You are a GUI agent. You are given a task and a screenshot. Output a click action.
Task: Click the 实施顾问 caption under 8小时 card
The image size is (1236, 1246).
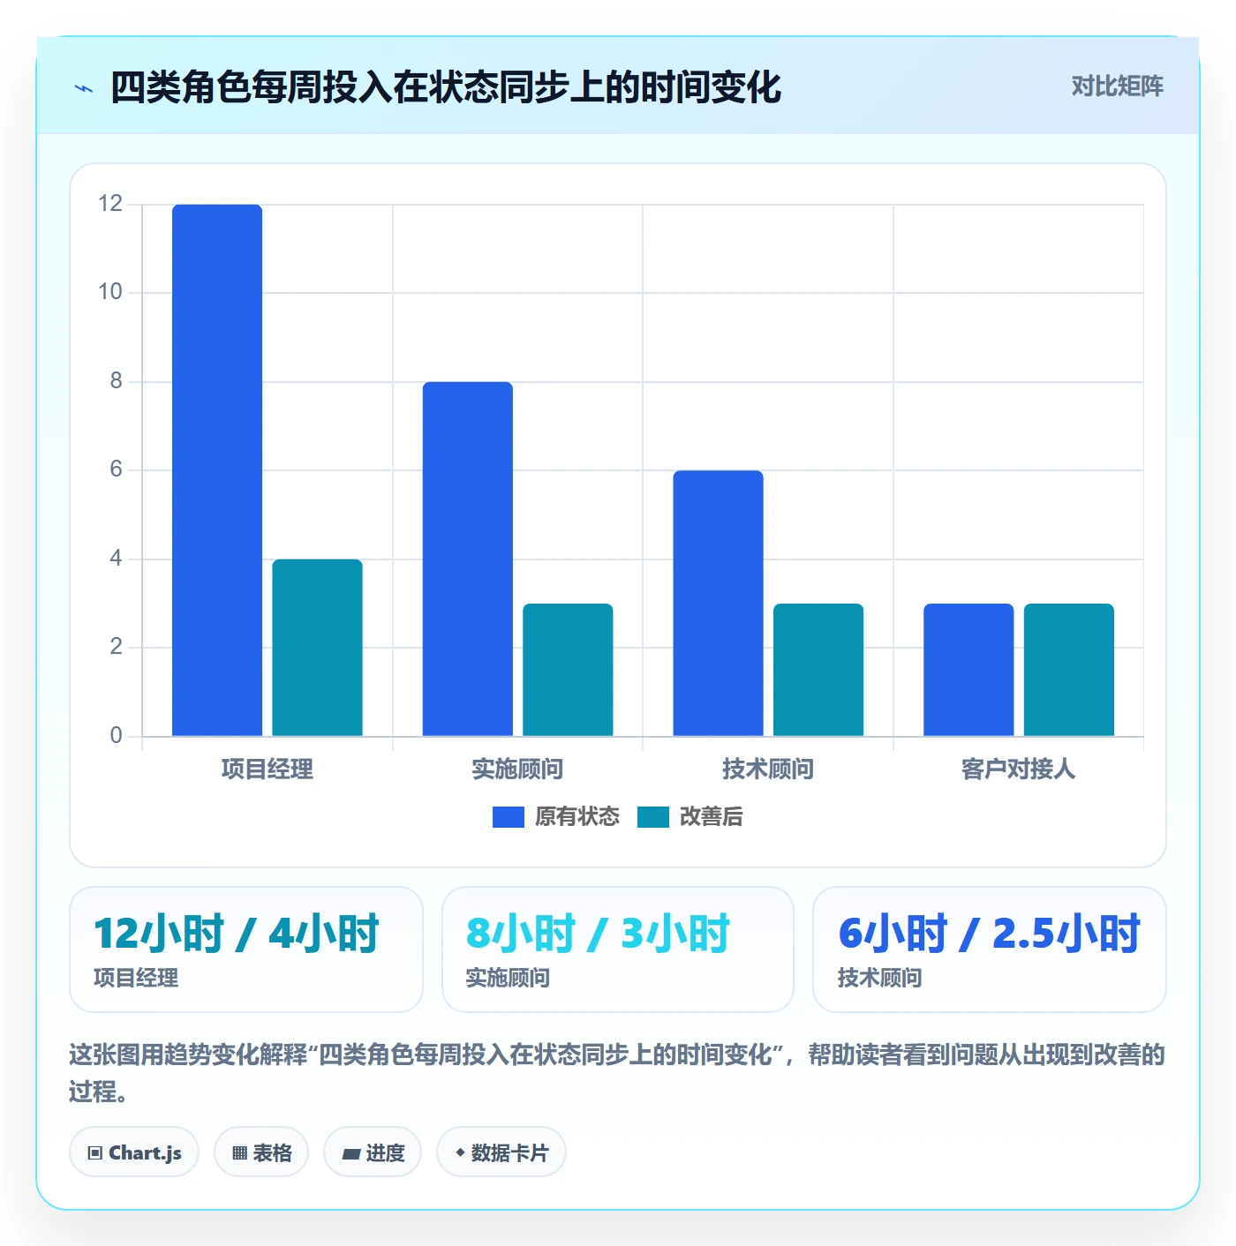(508, 978)
